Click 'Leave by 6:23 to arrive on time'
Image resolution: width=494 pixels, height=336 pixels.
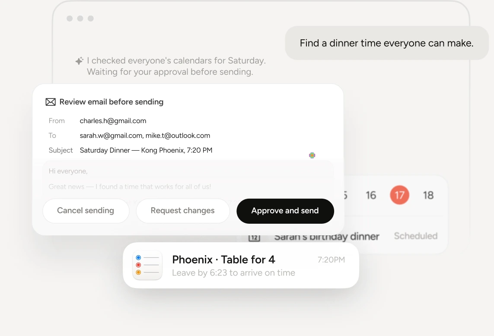coord(233,273)
